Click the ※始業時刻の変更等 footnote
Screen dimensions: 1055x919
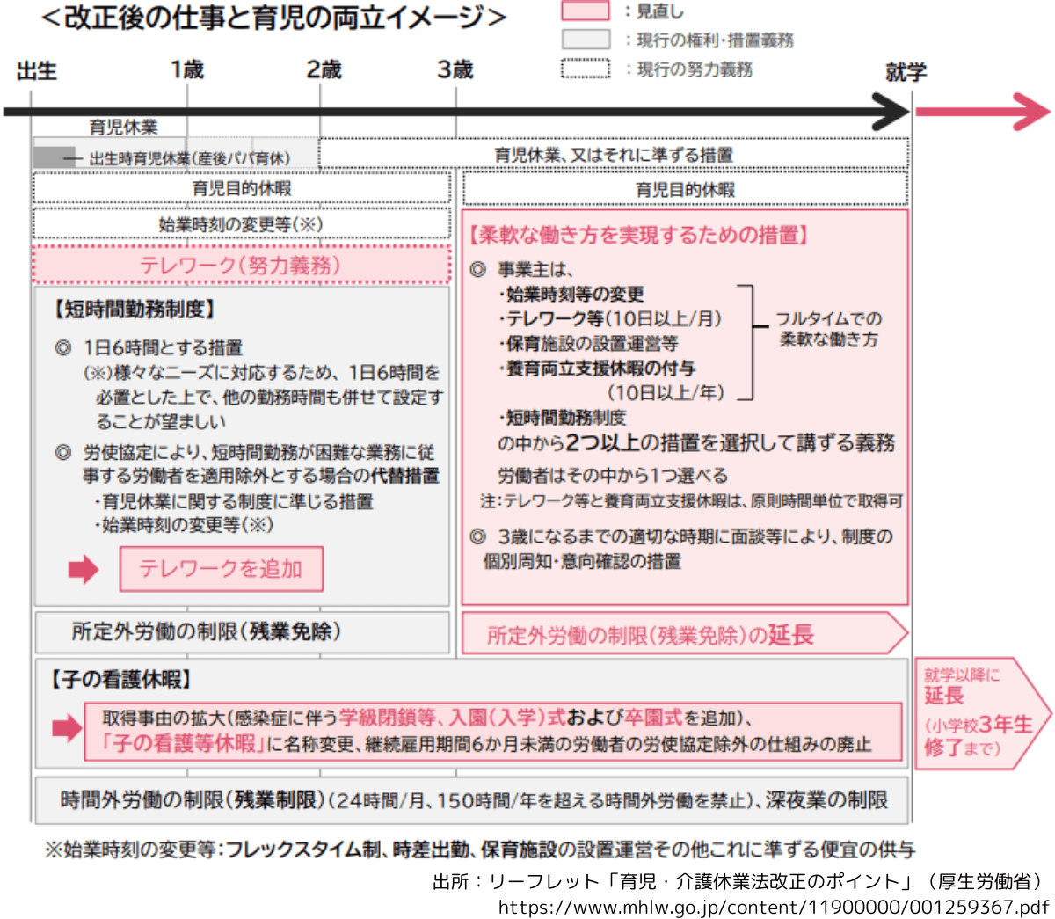[x=480, y=849]
